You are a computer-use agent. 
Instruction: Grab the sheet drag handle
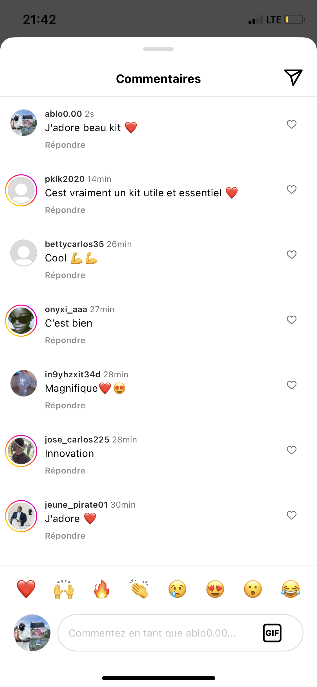tap(158, 49)
